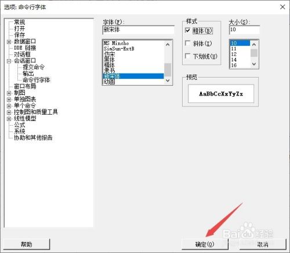Select 线性模型 tree item label
Image resolution: width=290 pixels, height=253 pixels.
pyautogui.click(x=25, y=119)
